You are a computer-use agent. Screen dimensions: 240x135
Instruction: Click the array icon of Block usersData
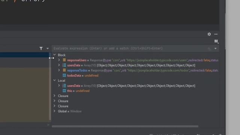[64, 65]
